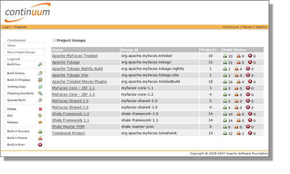Viewport: 290px width, 174px height.
Task: Click error icon in Apache Tobago row
Action: pos(250,62)
